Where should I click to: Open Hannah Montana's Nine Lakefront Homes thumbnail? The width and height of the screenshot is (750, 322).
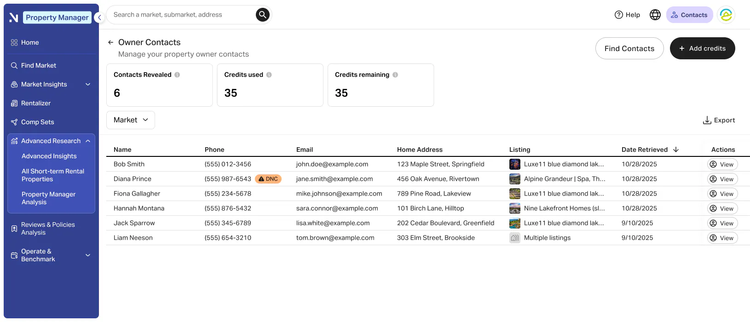click(515, 208)
